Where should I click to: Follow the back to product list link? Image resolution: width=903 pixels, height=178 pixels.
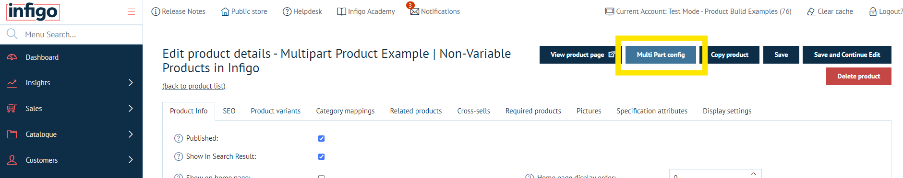click(x=194, y=86)
